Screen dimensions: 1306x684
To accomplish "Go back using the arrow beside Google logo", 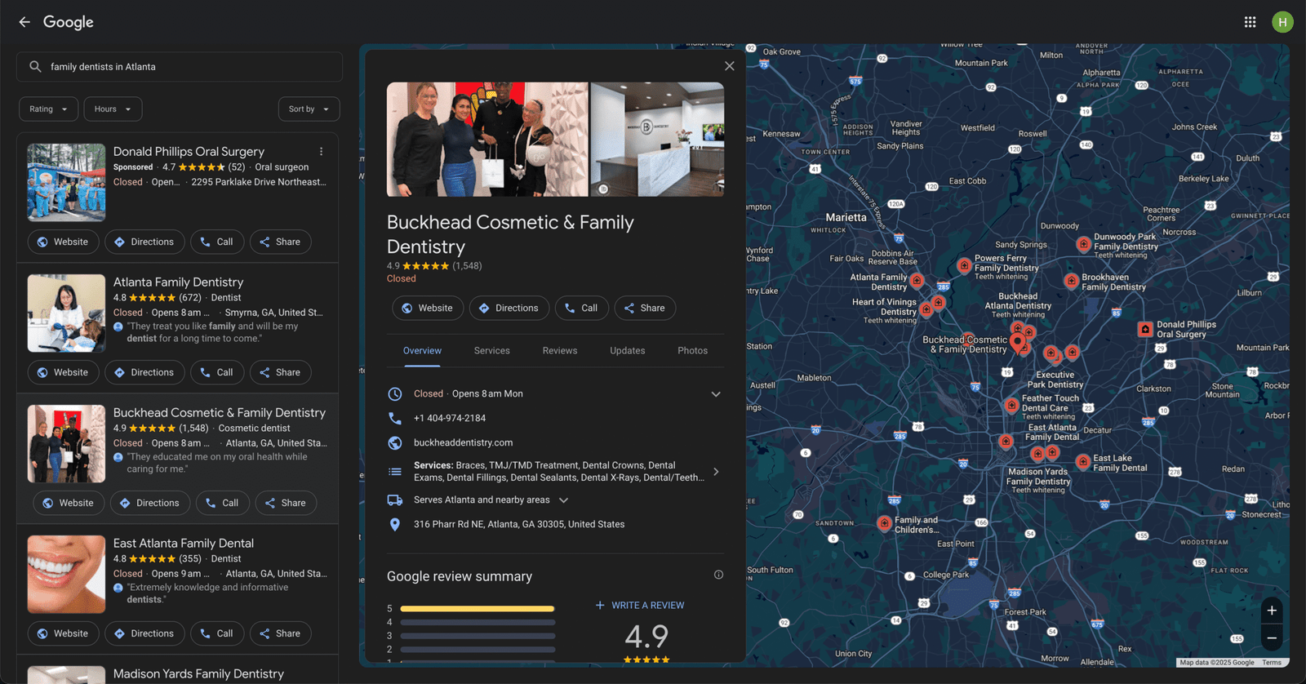I will coord(24,22).
